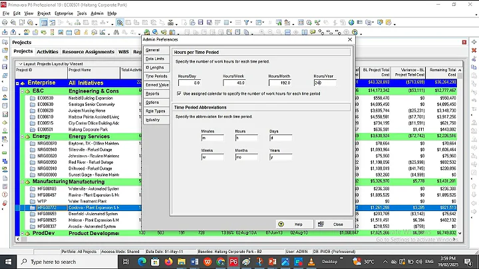The image size is (479, 269).
Task: Click the yellow comment bubble toolbar icon
Action: coord(313,32)
